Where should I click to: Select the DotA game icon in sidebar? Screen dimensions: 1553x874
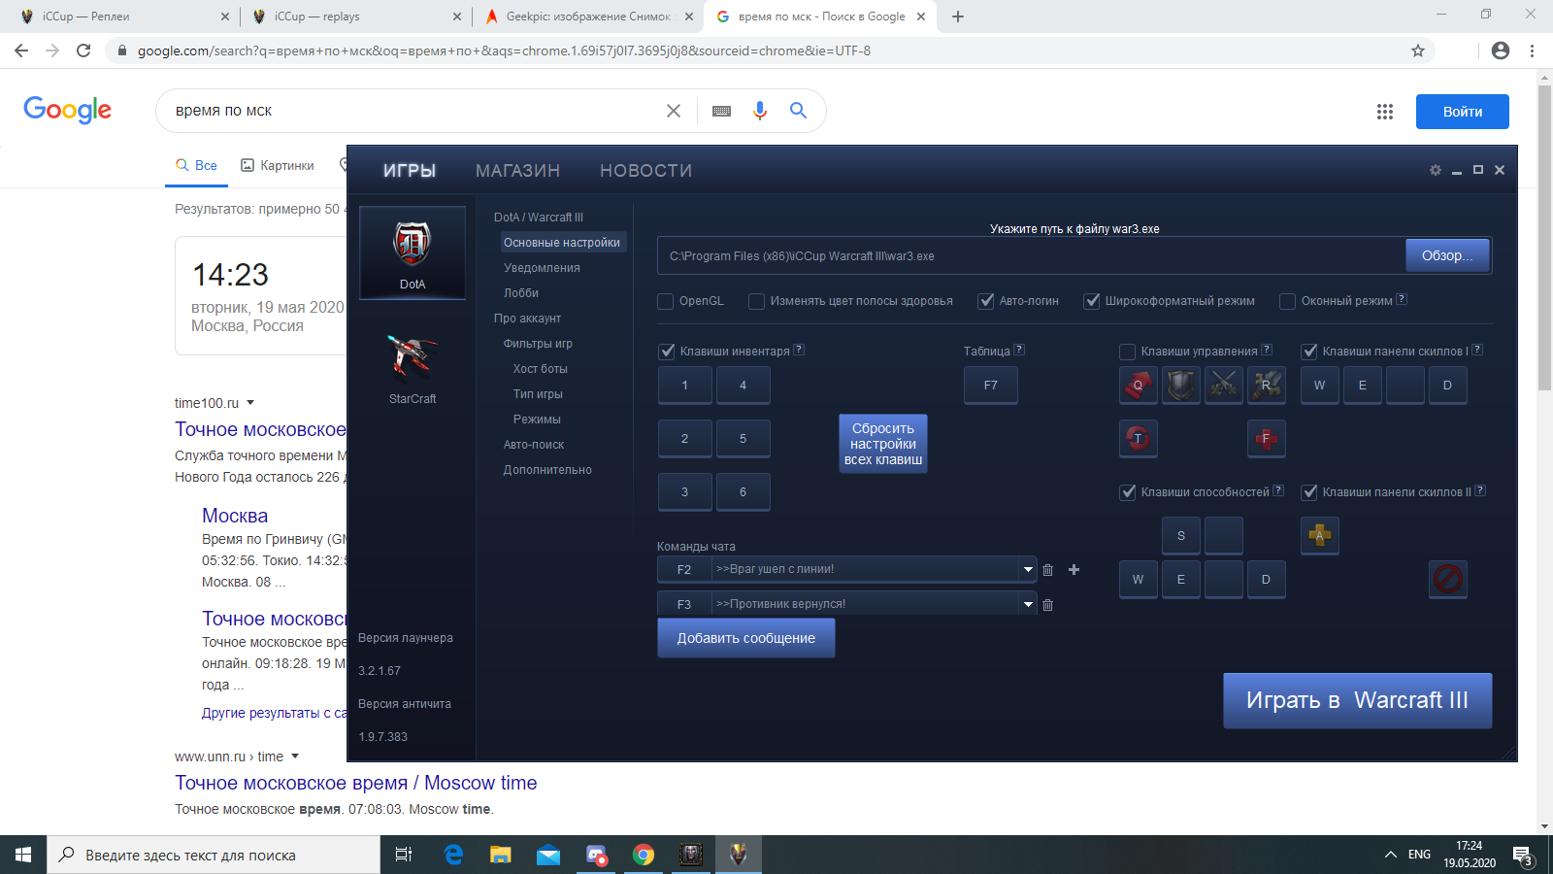[x=412, y=252]
